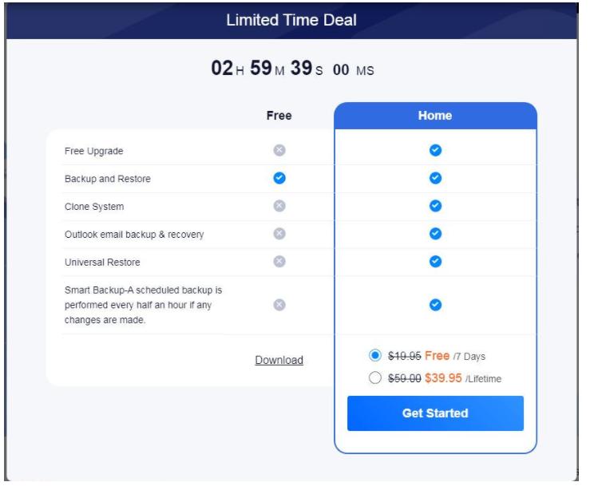This screenshot has width=590, height=486.
Task: Click the Home checkmark for Smart Backup
Action: (x=435, y=305)
